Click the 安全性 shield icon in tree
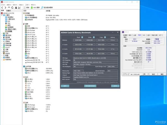 (4, 53)
